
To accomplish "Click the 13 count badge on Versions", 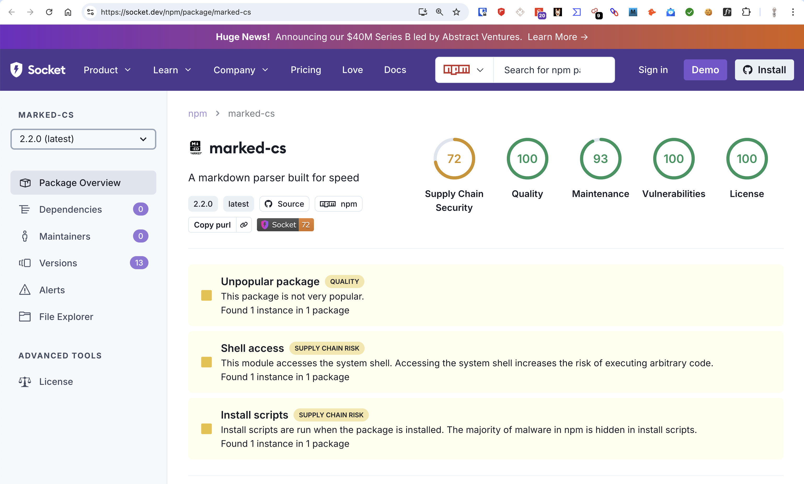I will 139,263.
